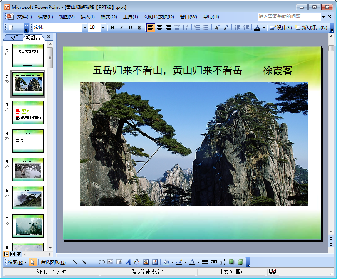
Task: Click the Change Text Direction icon
Action: [186, 27]
